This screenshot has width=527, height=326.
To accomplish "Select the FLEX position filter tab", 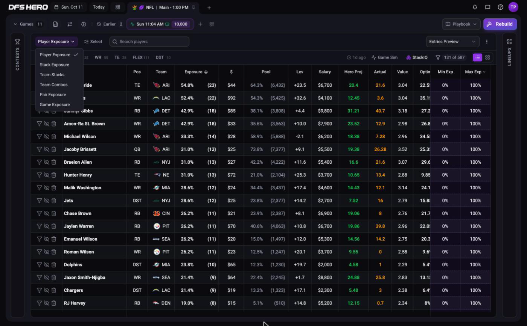I will coord(141,57).
